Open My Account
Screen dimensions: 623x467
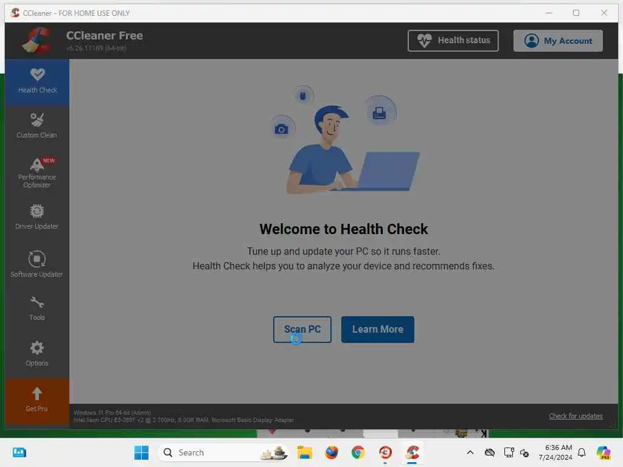(x=558, y=41)
